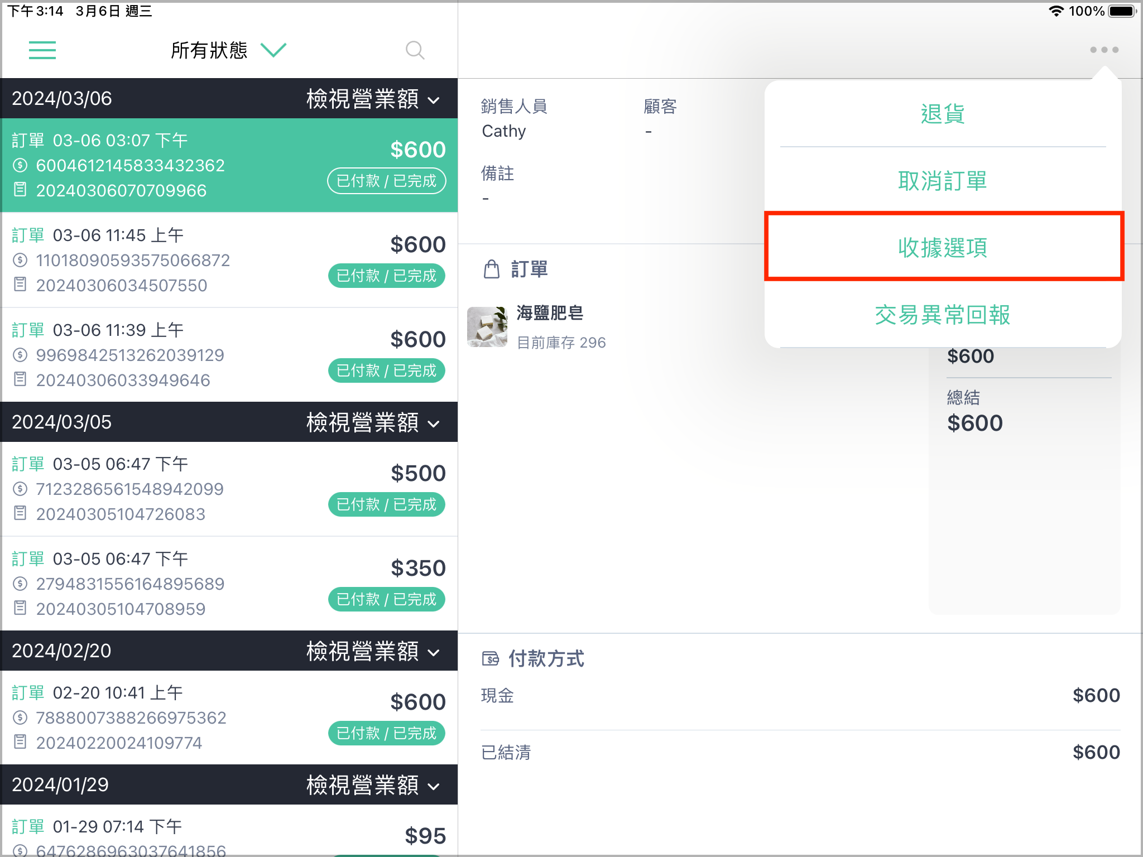Open the three-dots more options icon

(1104, 50)
